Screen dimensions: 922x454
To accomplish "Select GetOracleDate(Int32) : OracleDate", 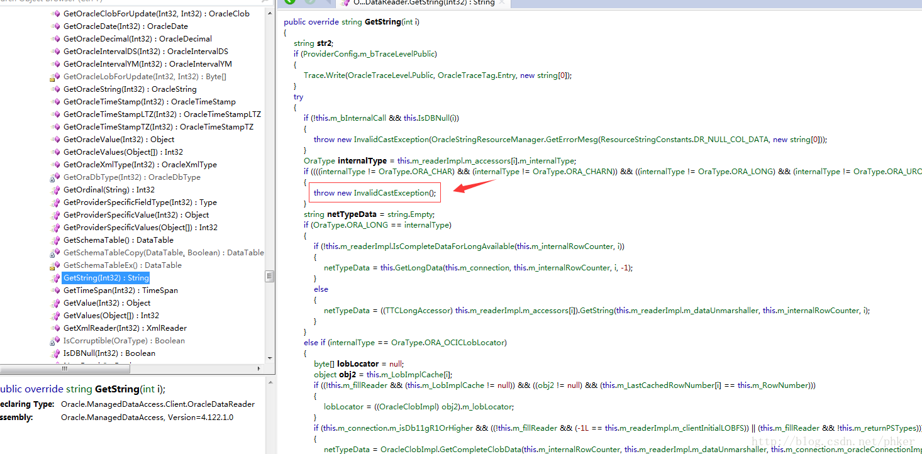I will pyautogui.click(x=126, y=26).
